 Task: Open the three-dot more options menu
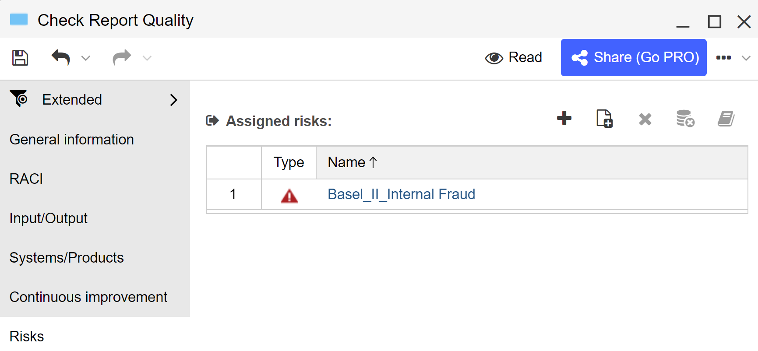(x=723, y=57)
